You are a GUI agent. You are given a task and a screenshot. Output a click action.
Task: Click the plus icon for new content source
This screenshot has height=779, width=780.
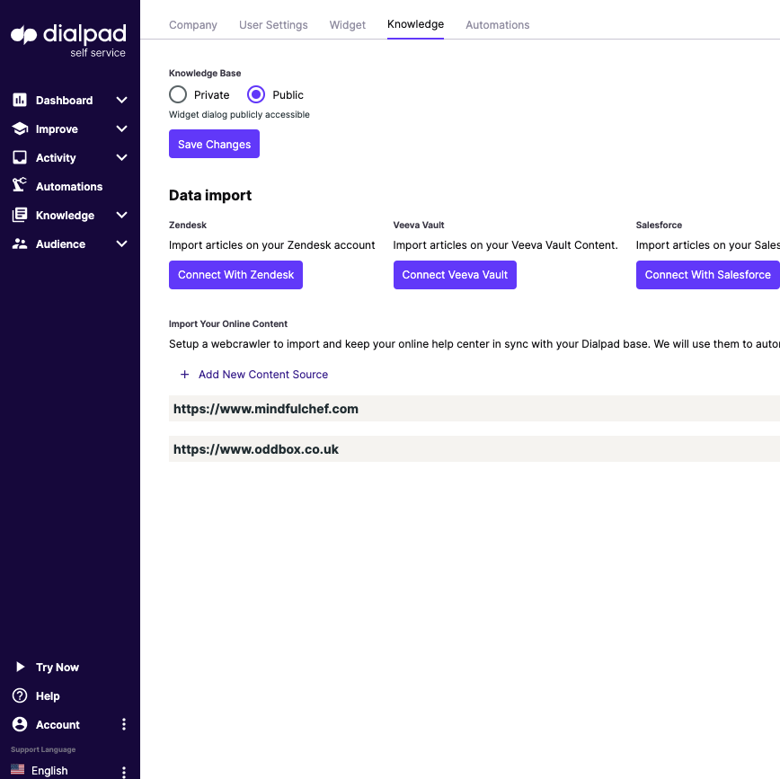point(184,374)
